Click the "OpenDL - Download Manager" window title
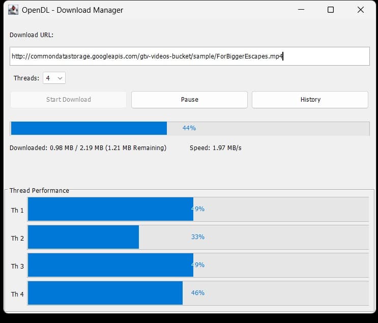Screen dimensions: 378x323 coord(72,10)
